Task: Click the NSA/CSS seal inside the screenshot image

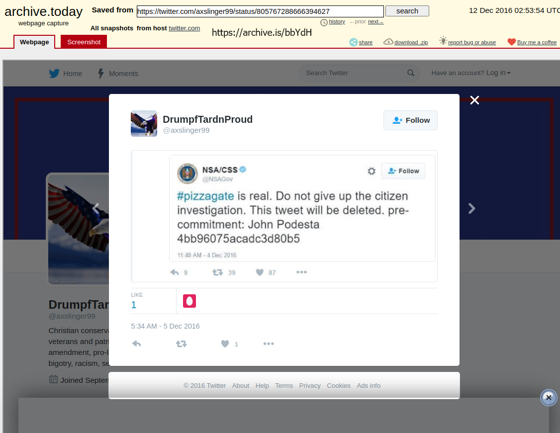Action: tap(187, 173)
